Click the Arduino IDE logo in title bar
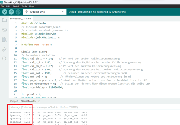The image size is (180, 125). point(2,2)
